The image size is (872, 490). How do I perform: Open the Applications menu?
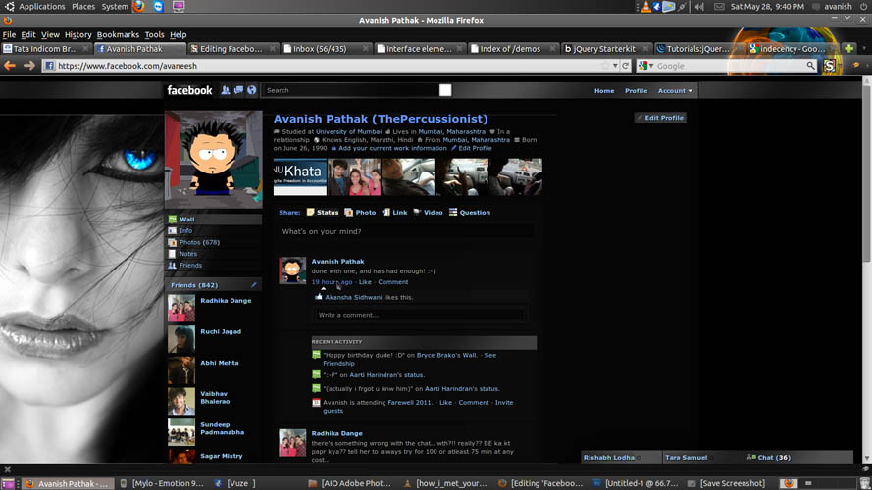(42, 7)
